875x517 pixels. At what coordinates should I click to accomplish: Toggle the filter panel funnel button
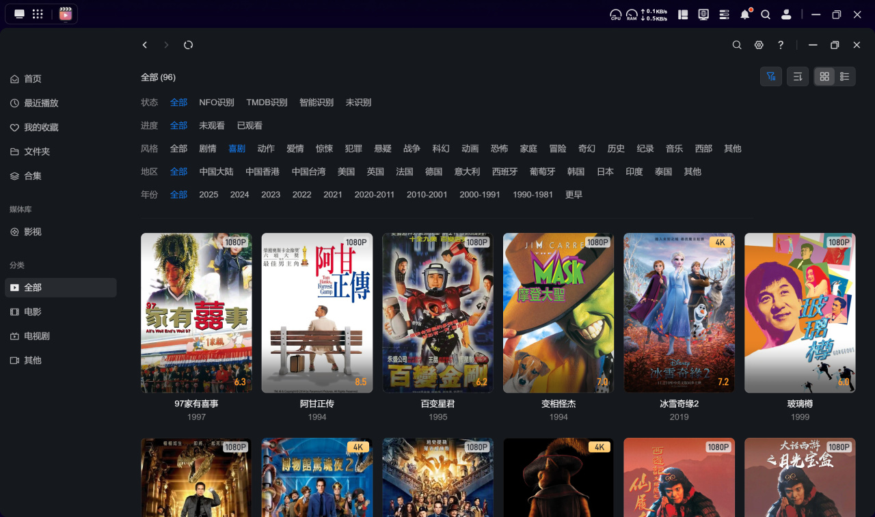click(771, 76)
